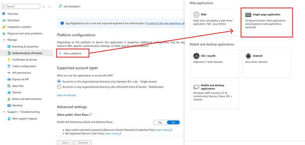This screenshot has height=145, width=305.
Task: Click the Expose an API cloud icon
Action: [x=9, y=79]
